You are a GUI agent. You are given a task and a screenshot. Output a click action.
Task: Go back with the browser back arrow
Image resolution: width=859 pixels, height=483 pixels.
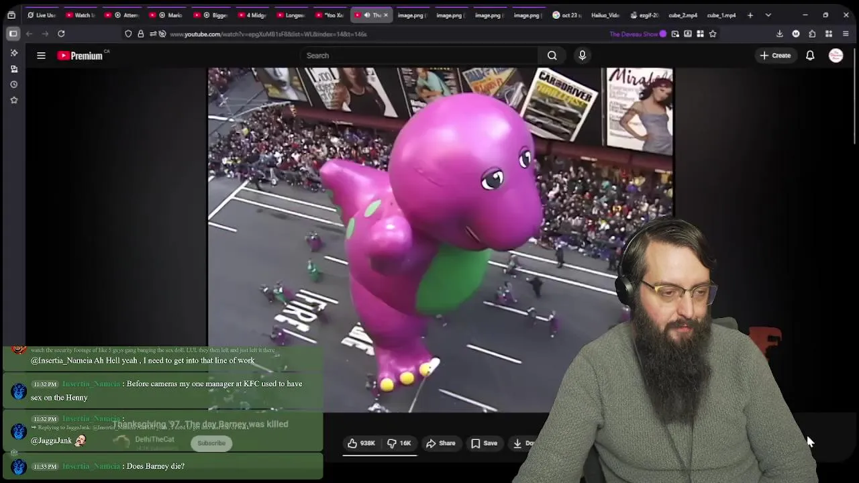[29, 34]
